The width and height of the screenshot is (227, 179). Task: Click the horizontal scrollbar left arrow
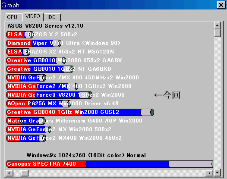(x=9, y=173)
